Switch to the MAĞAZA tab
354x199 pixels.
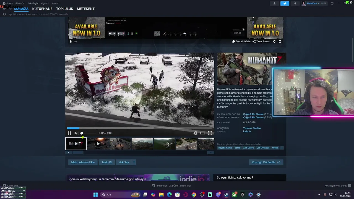pos(21,9)
